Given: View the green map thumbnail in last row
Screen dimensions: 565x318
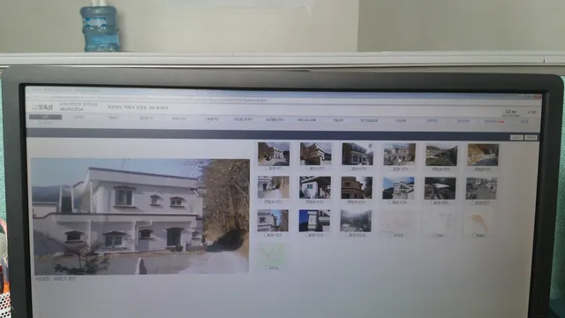Looking at the screenshot, I should (272, 254).
